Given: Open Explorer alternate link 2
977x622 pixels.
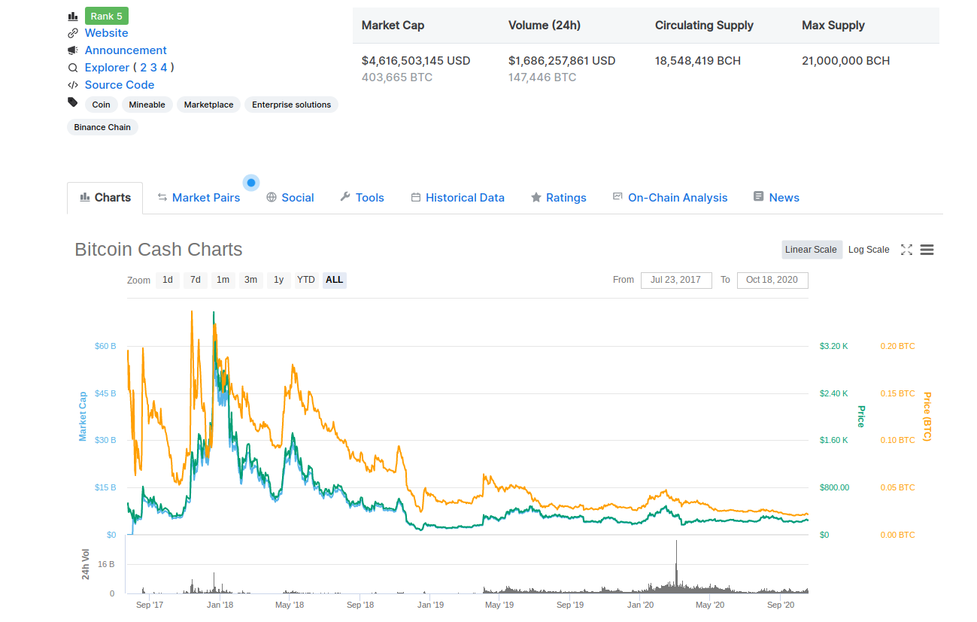Looking at the screenshot, I should point(144,68).
